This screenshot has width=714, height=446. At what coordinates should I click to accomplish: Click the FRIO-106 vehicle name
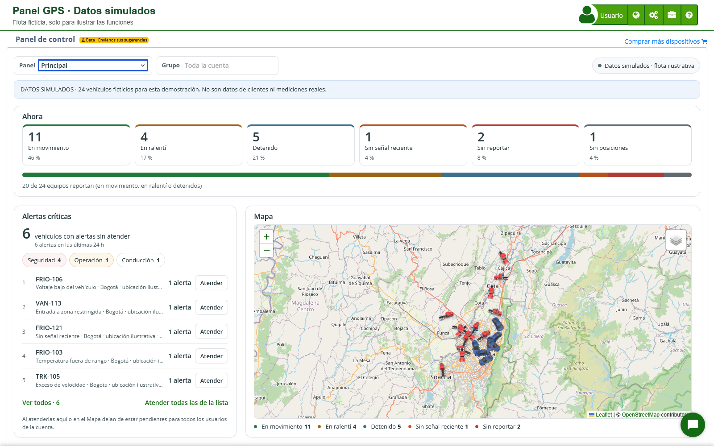(x=49, y=279)
